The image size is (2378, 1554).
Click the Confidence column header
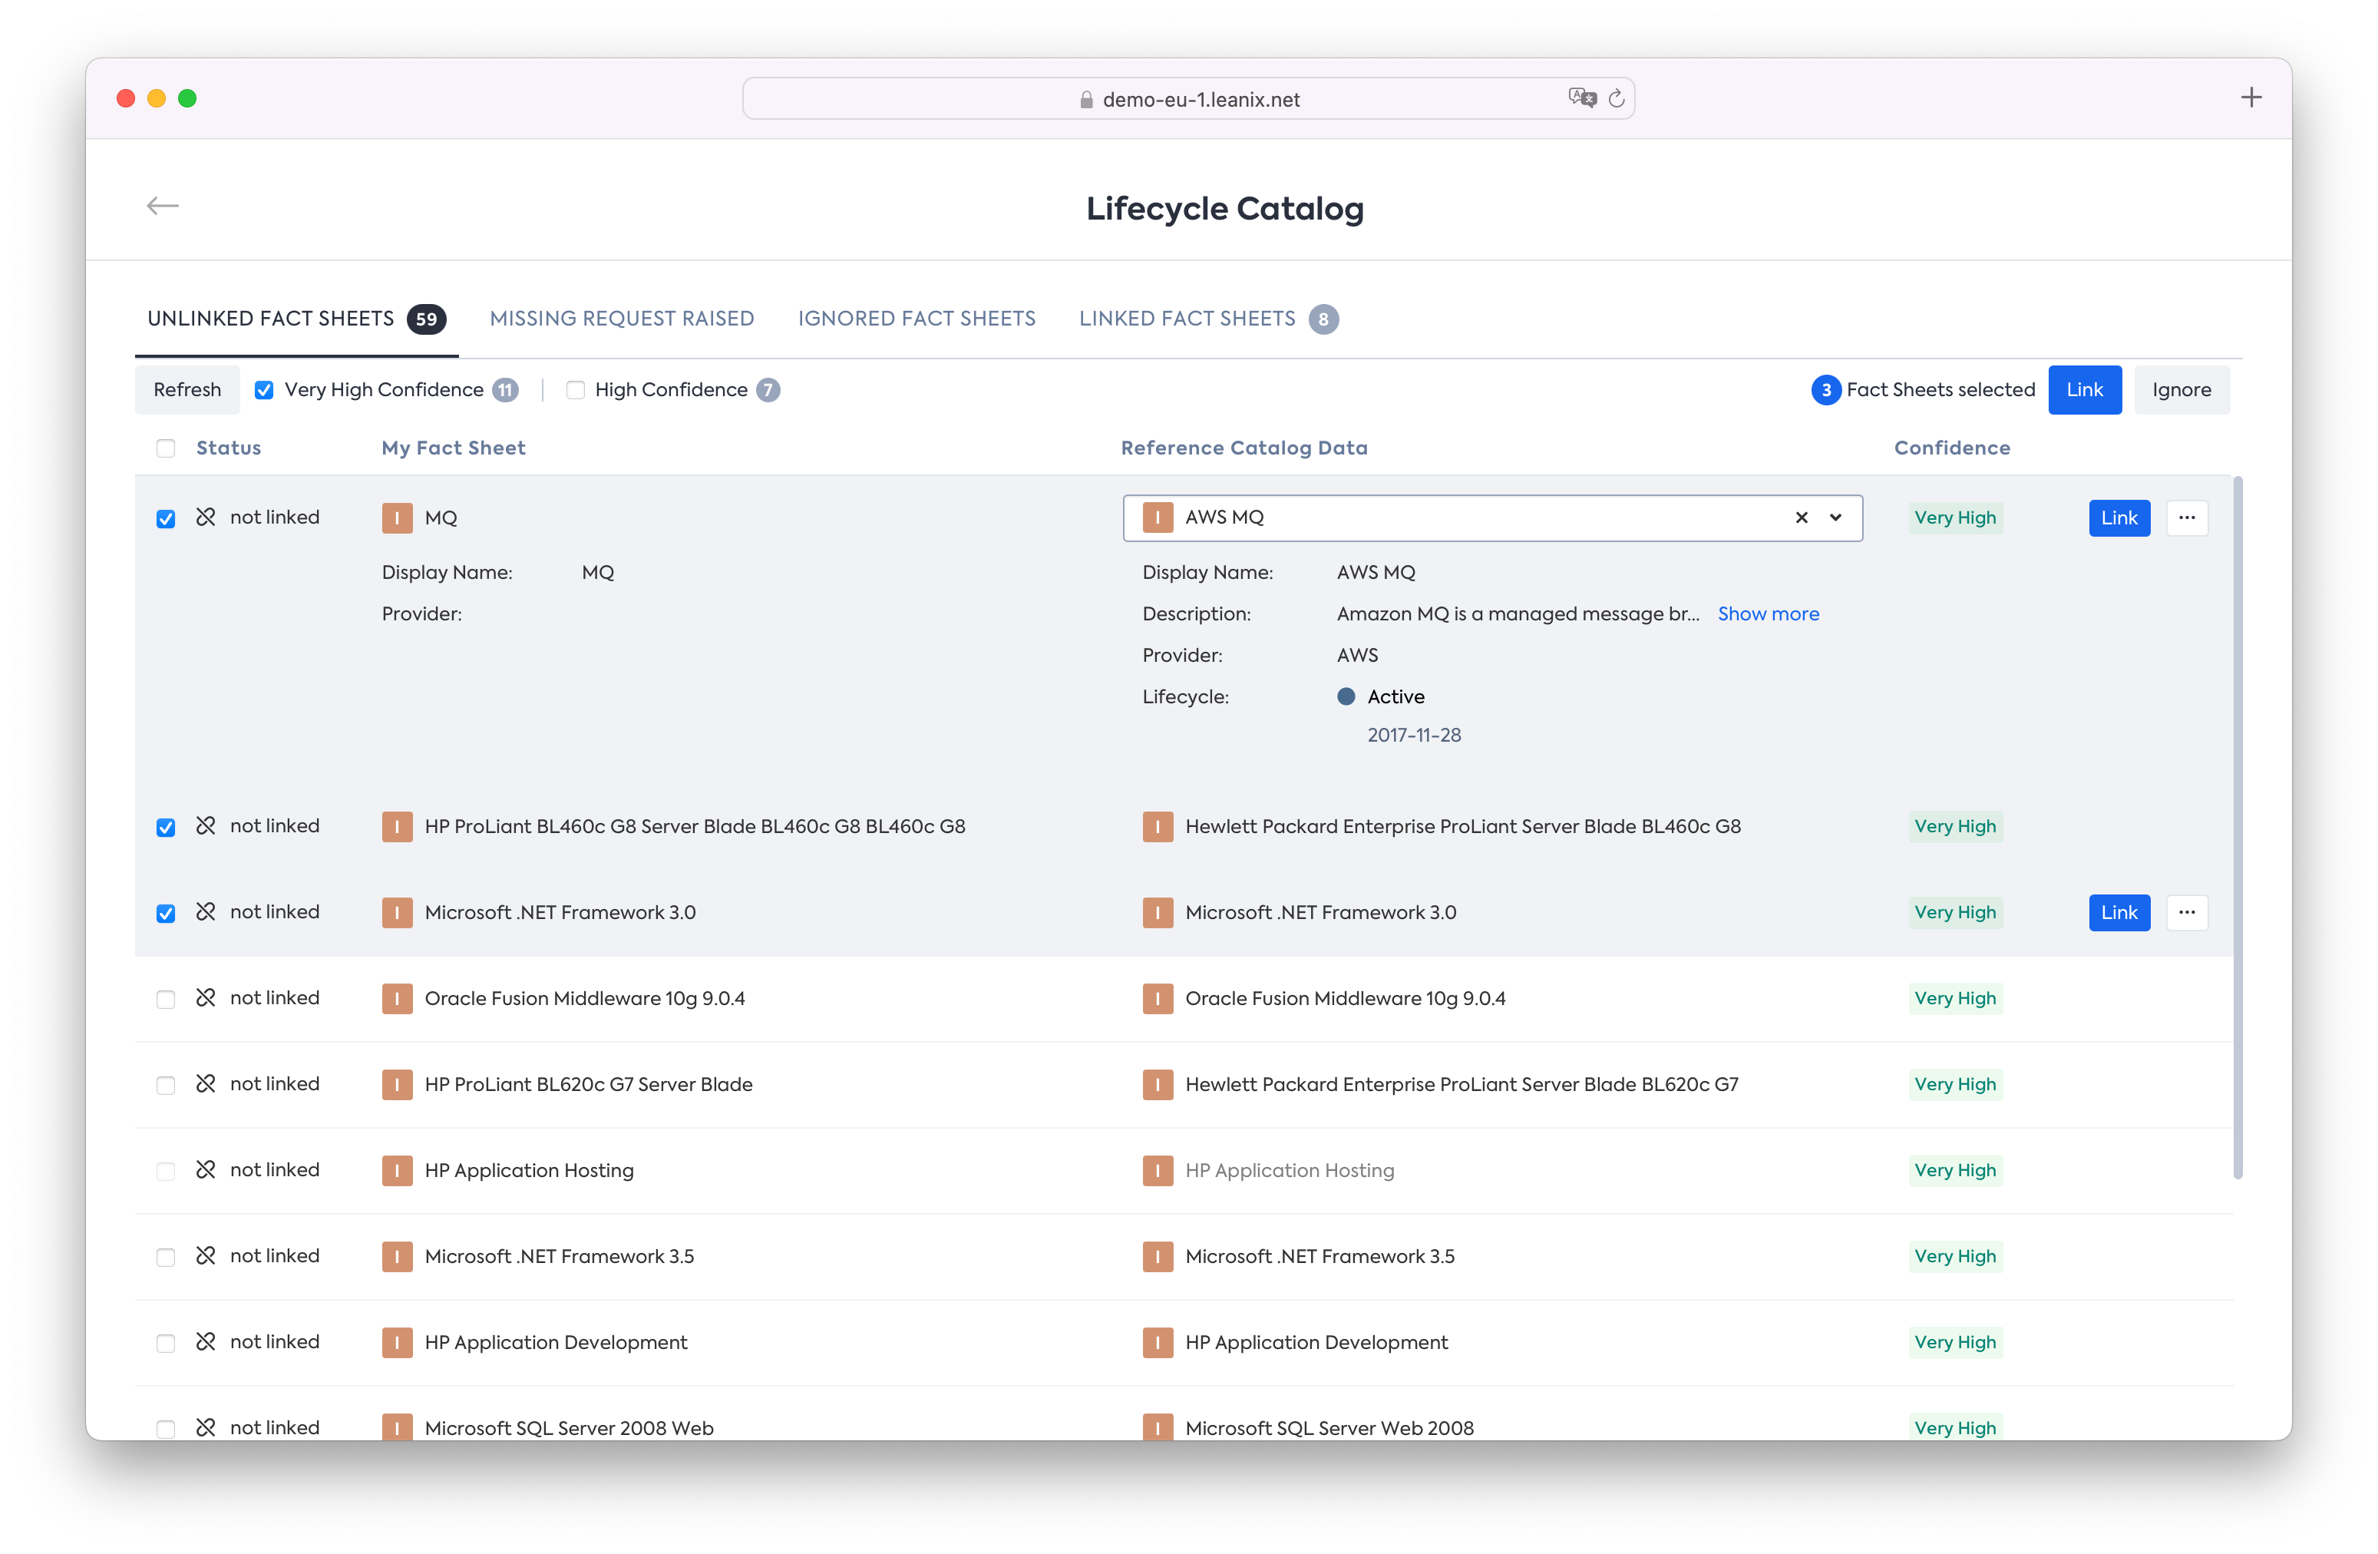[x=1951, y=448]
